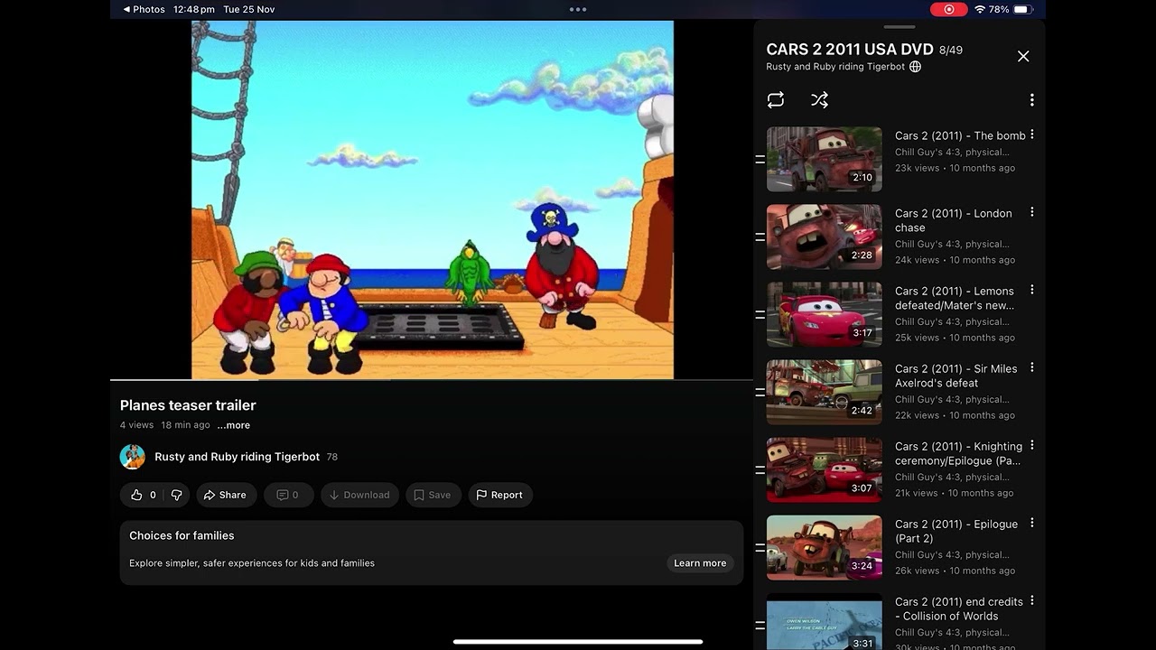Tap the playlist panel drag handle
This screenshot has height=650, width=1156.
pos(900,27)
